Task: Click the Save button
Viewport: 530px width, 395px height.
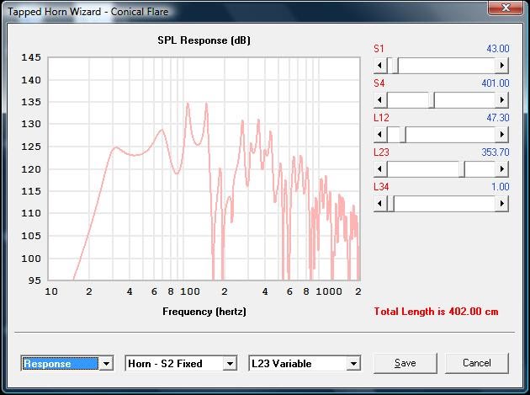Action: (x=405, y=363)
